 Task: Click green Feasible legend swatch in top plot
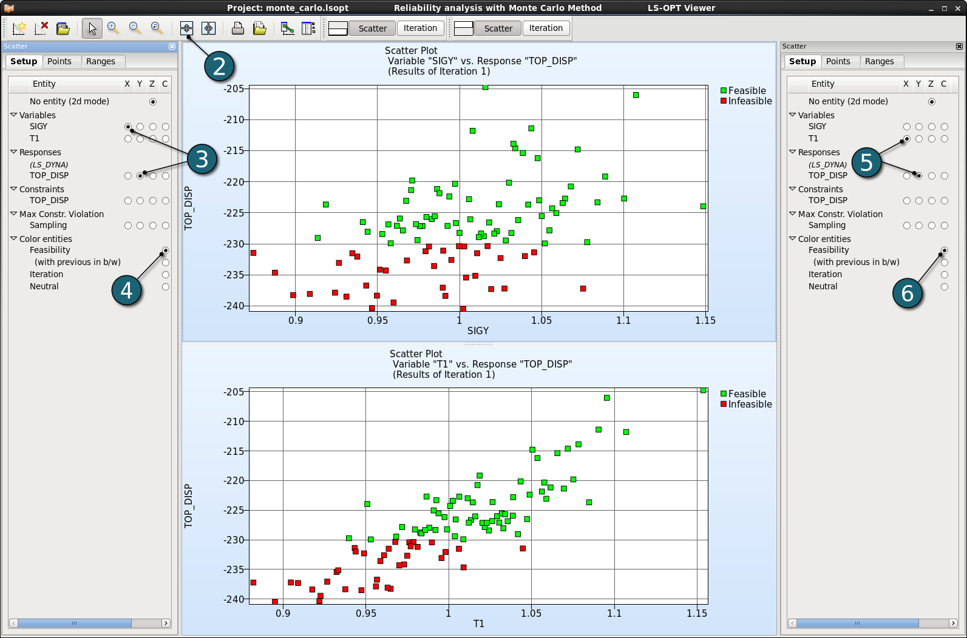click(x=724, y=90)
